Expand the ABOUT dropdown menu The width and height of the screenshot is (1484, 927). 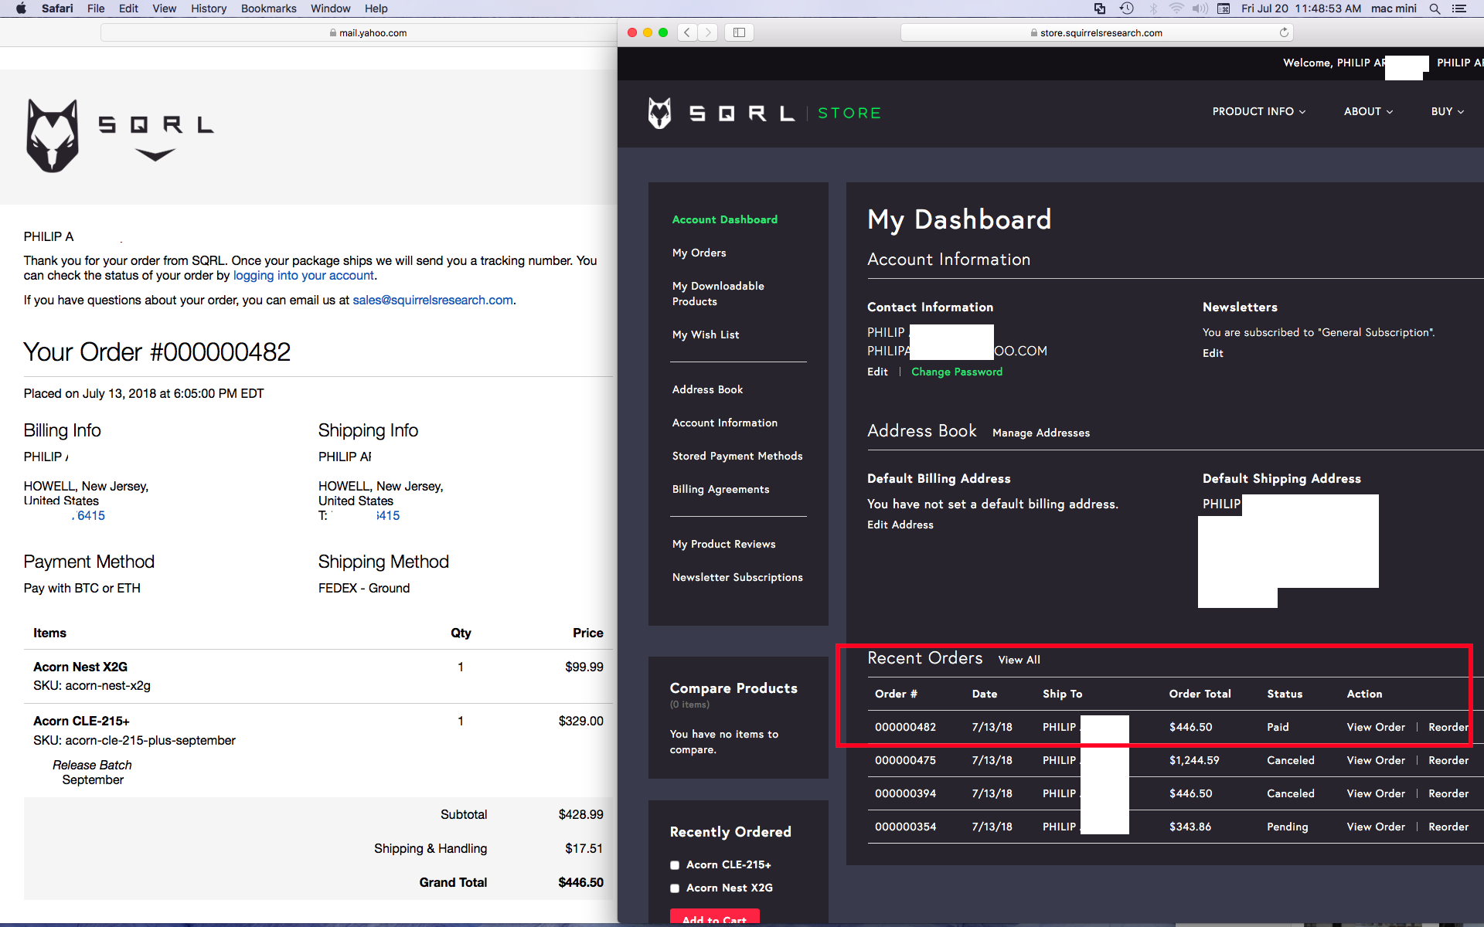1368,111
